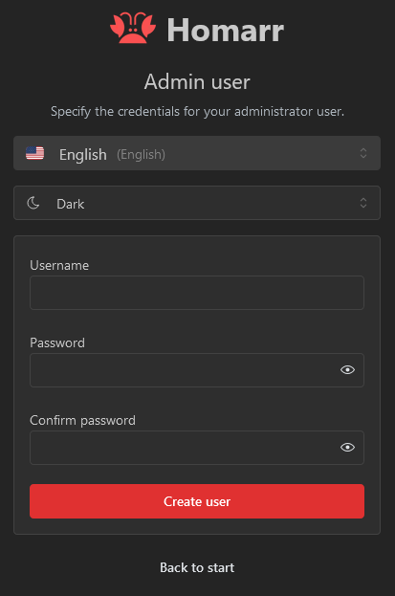Click the crescent moon theme icon
Screen dimensions: 395x596
pos(33,203)
